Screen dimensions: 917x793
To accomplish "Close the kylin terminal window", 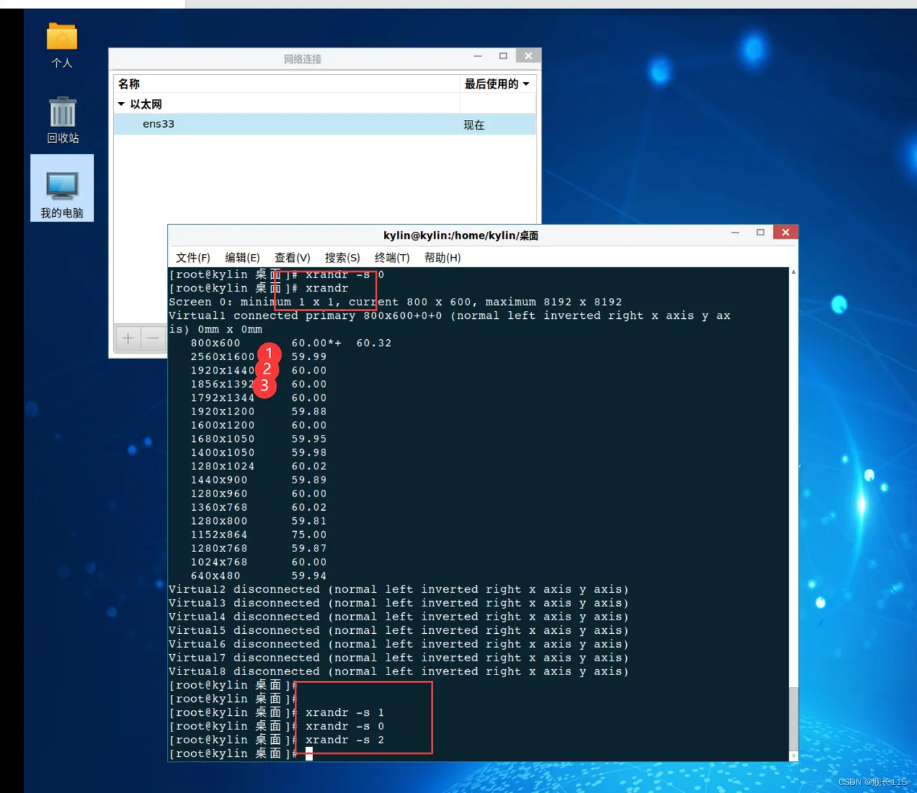I will [x=785, y=232].
